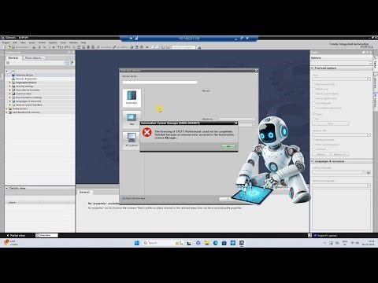Click the Print toolbar icon

[34, 47]
